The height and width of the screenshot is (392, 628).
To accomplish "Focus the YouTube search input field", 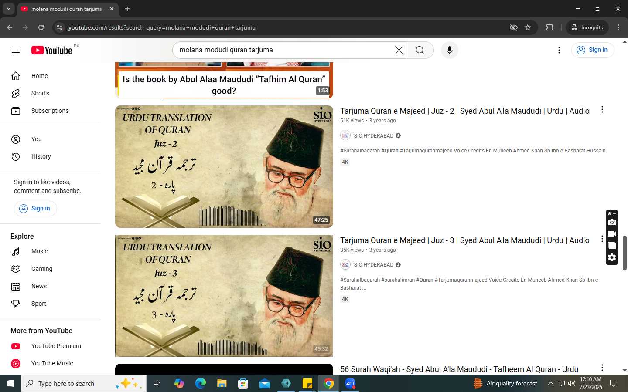I will tap(284, 50).
